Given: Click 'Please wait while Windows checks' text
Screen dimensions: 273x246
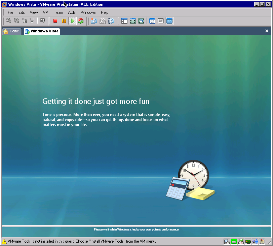Looking at the screenshot, I should point(136,229).
